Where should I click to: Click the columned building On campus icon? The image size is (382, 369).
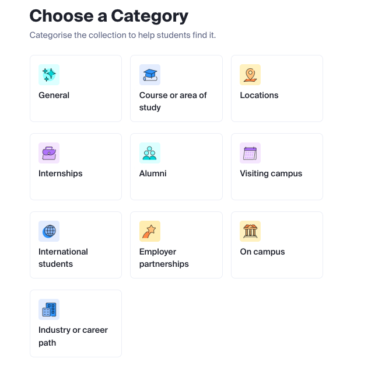pyautogui.click(x=250, y=231)
